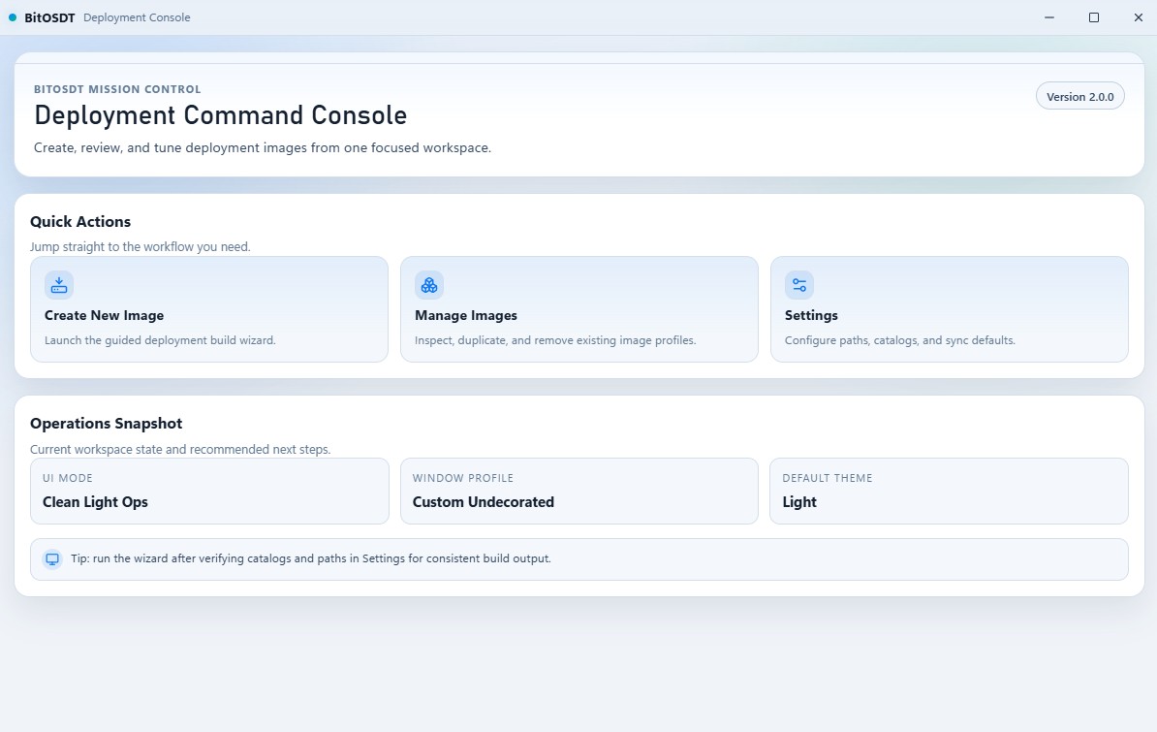Click the Settings sliders icon
1157x732 pixels.
coord(799,285)
